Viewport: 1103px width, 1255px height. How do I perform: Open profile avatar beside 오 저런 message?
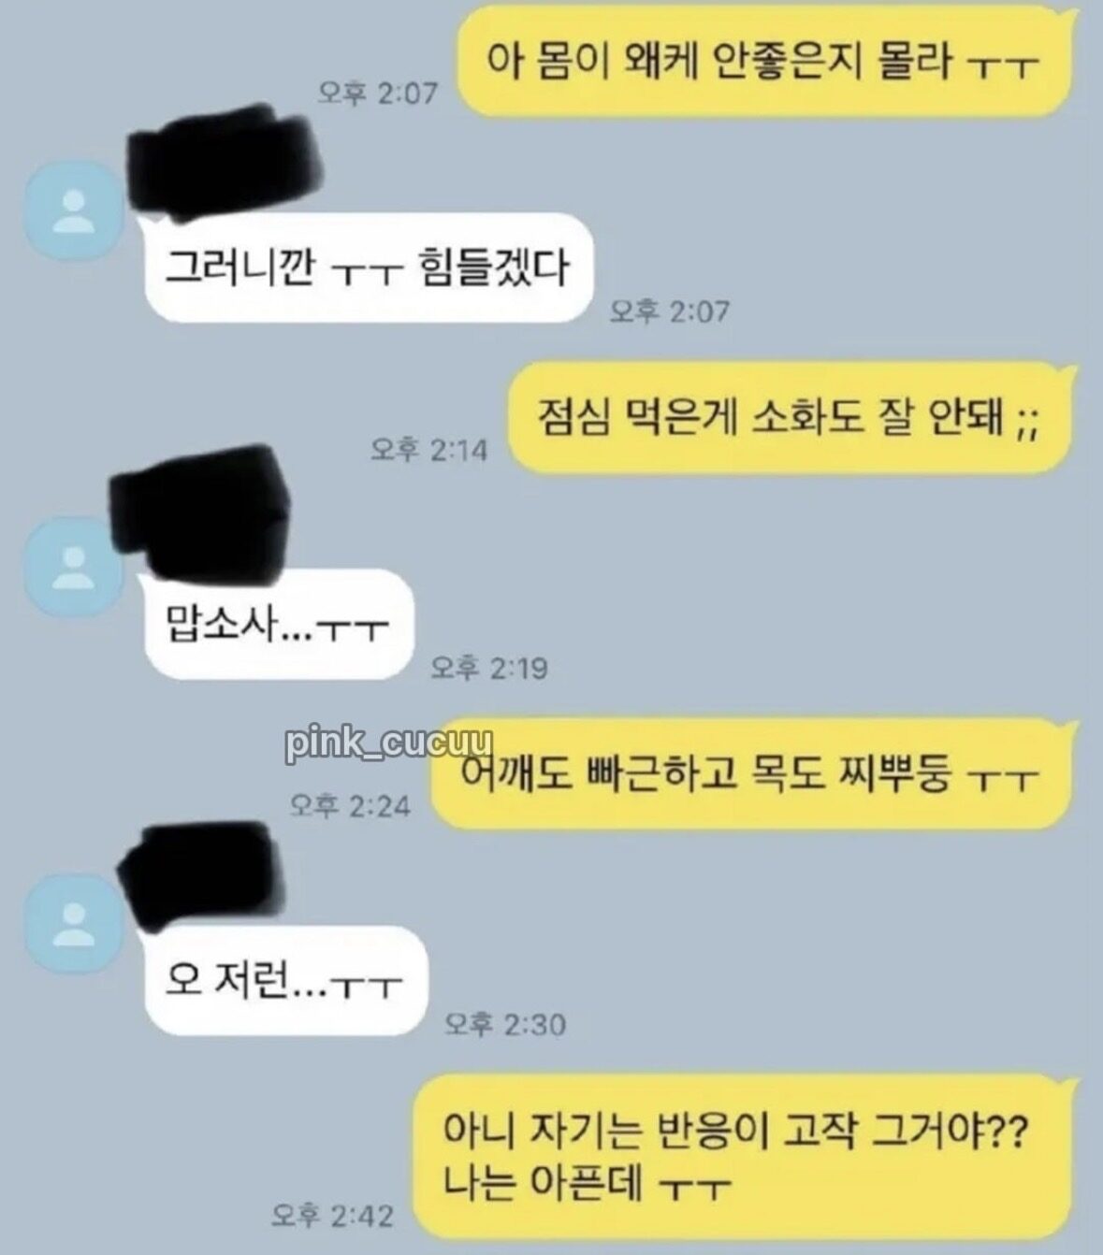72,924
